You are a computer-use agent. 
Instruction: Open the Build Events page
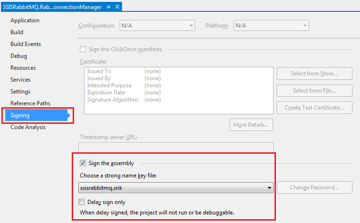(26, 44)
